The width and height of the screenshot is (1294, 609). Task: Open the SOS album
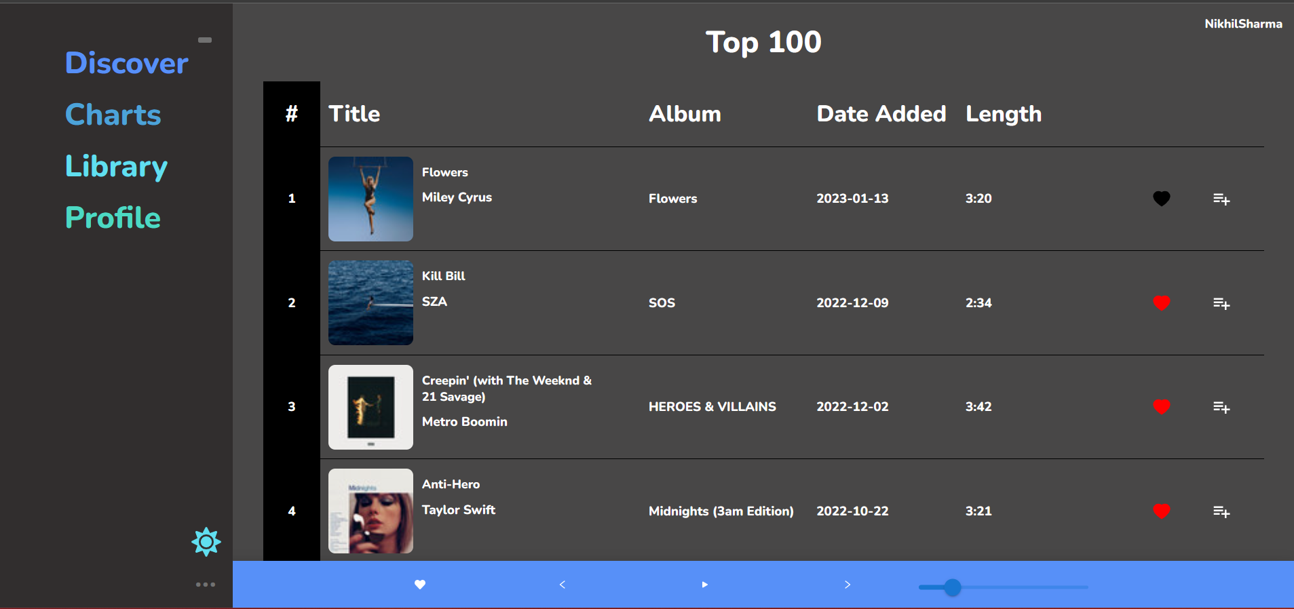(662, 303)
